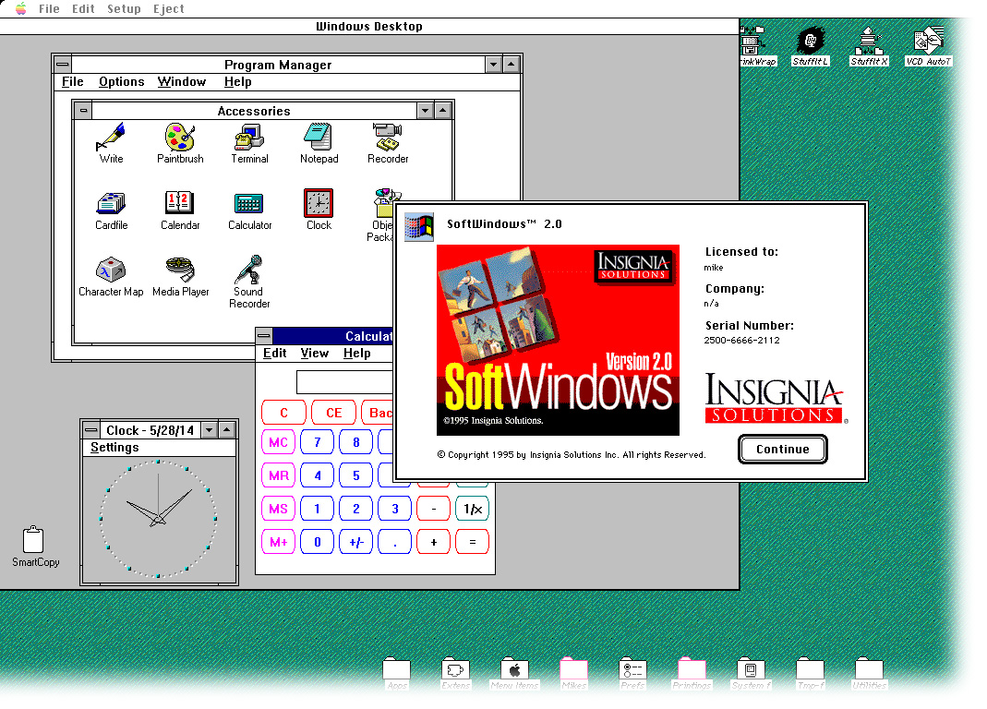Image resolution: width=987 pixels, height=709 pixels.
Task: Click the SoftWindows Version 2.0 splash image
Action: pyautogui.click(x=558, y=340)
